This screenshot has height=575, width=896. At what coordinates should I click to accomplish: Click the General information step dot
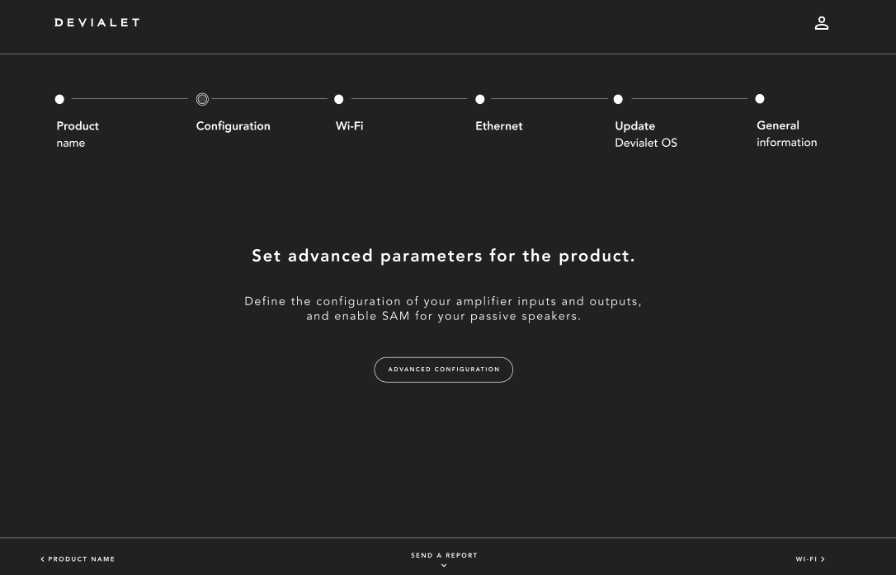[x=760, y=99]
